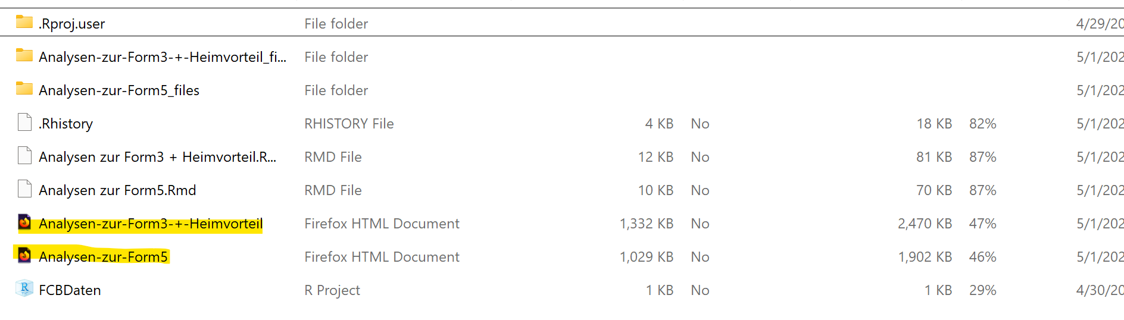
Task: Select the .Rproj.user folder name
Action: [72, 24]
